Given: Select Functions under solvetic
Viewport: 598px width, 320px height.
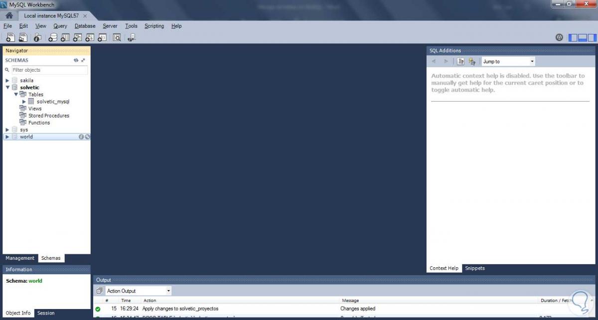Looking at the screenshot, I should [x=39, y=122].
